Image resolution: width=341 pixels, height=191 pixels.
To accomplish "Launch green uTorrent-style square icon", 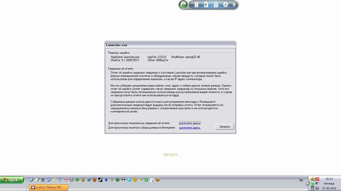I will coord(146,180).
